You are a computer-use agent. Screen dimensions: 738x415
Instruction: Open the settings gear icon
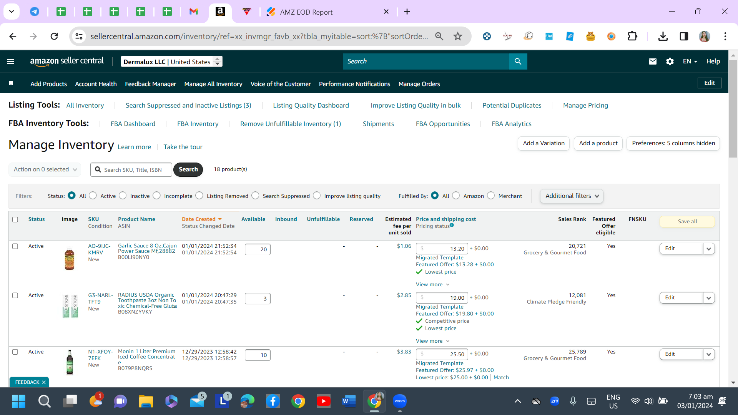[x=670, y=61]
